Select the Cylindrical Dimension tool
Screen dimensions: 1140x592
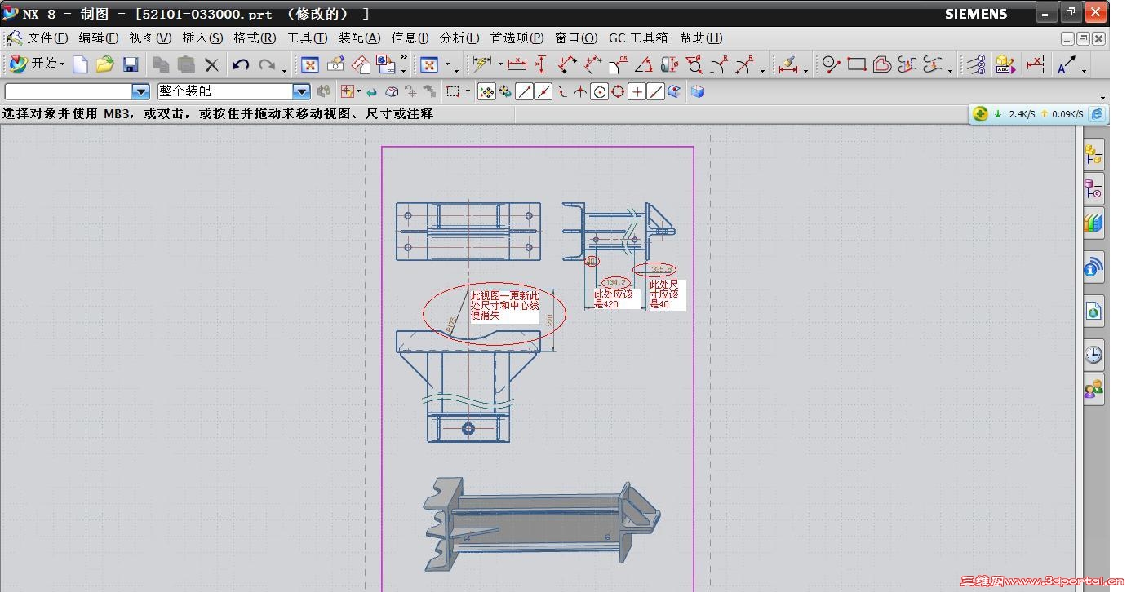(x=669, y=64)
